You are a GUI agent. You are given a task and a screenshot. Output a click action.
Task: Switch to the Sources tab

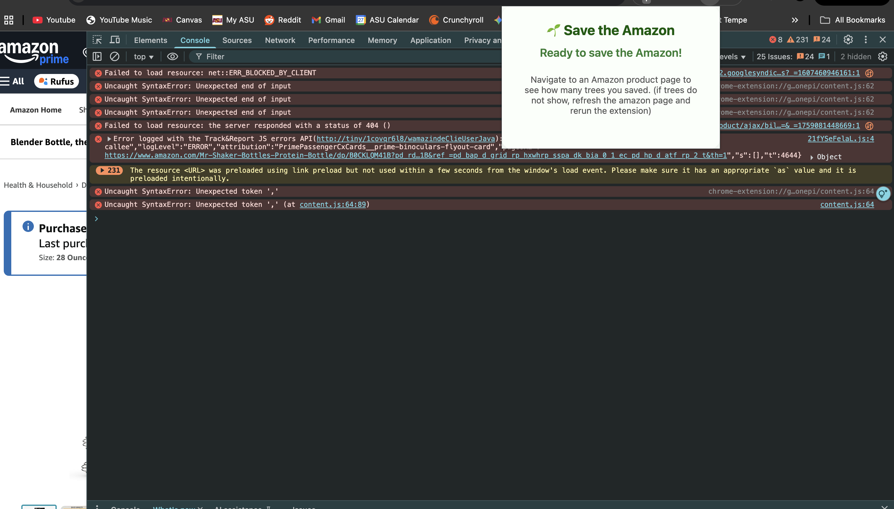click(x=237, y=40)
